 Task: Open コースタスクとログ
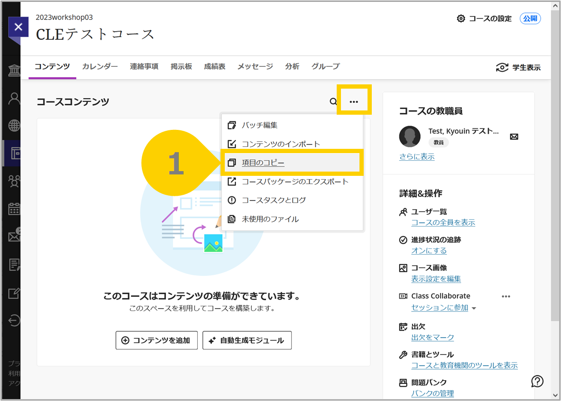pos(292,200)
